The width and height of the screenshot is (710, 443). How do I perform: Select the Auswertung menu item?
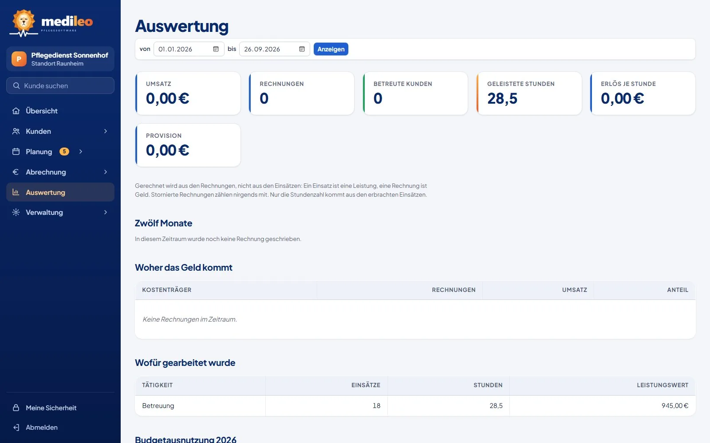click(60, 192)
